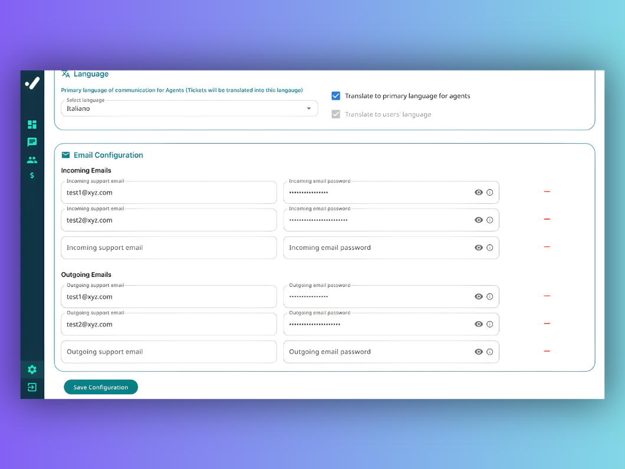Click the envelope icon beside Email Configuration
This screenshot has height=469, width=625.
pos(65,155)
